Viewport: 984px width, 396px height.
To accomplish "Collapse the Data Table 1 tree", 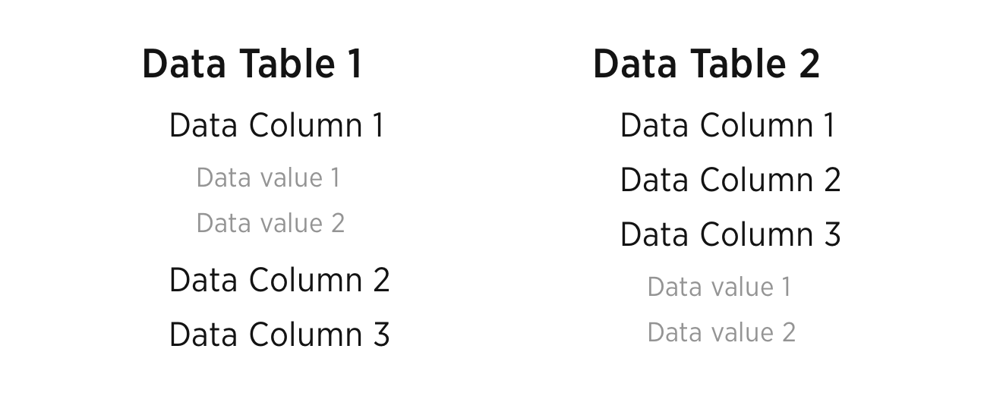I will click(x=253, y=64).
